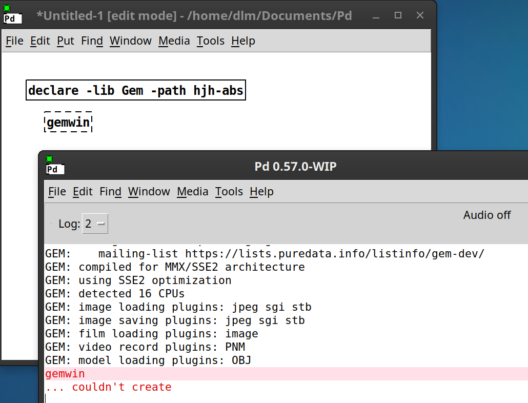Click 'GEM: using SSE2 optimization' console line
This screenshot has width=528, height=403.
(138, 280)
